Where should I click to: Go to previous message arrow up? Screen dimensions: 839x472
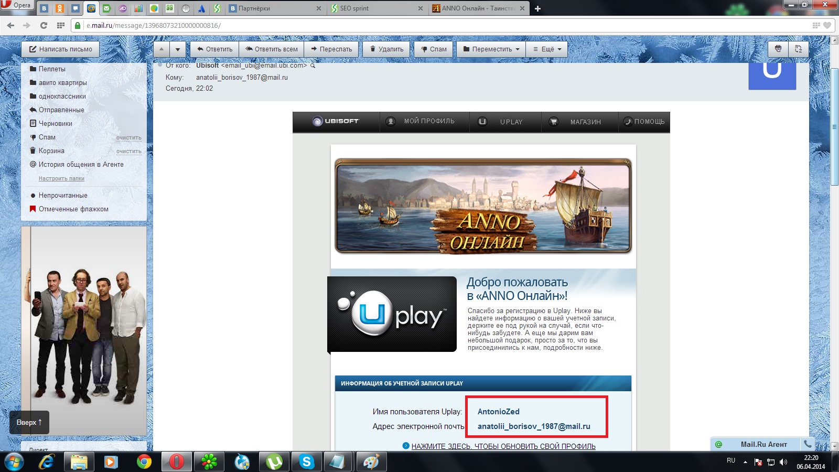pos(162,49)
